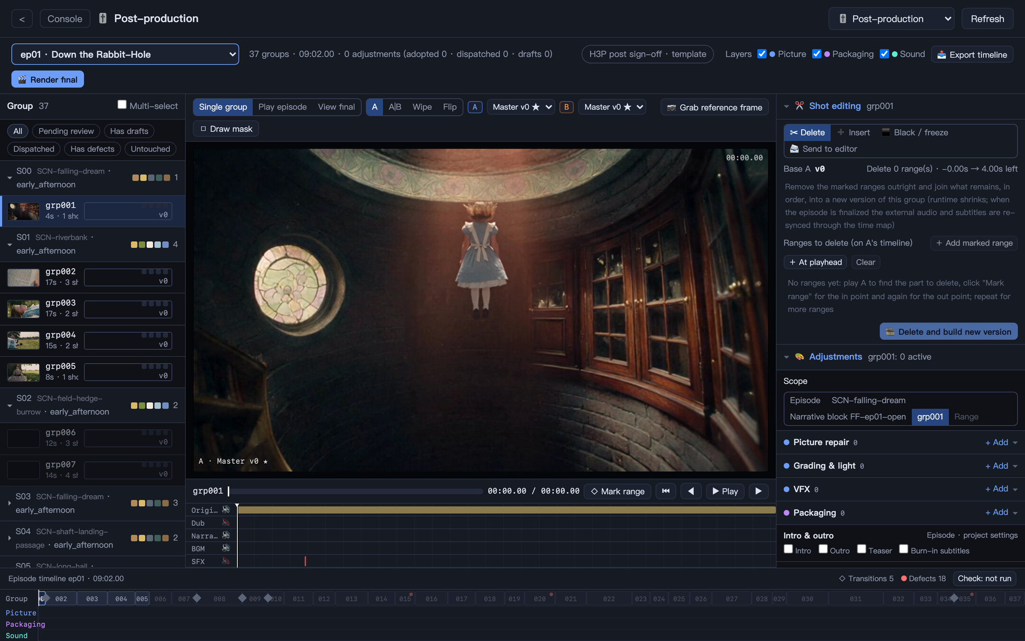Image resolution: width=1025 pixels, height=641 pixels.
Task: Mute the BGM track speaker icon
Action: pyautogui.click(x=226, y=548)
